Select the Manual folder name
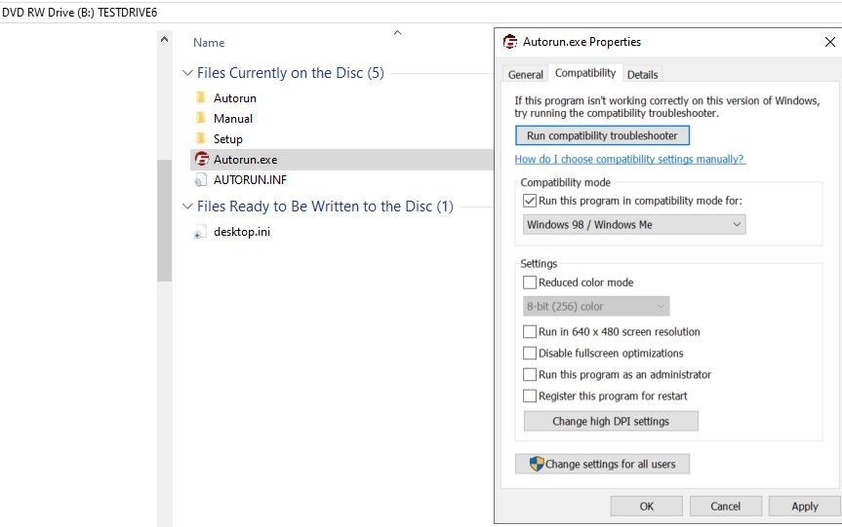Screen dimensions: 842x527 233,119
